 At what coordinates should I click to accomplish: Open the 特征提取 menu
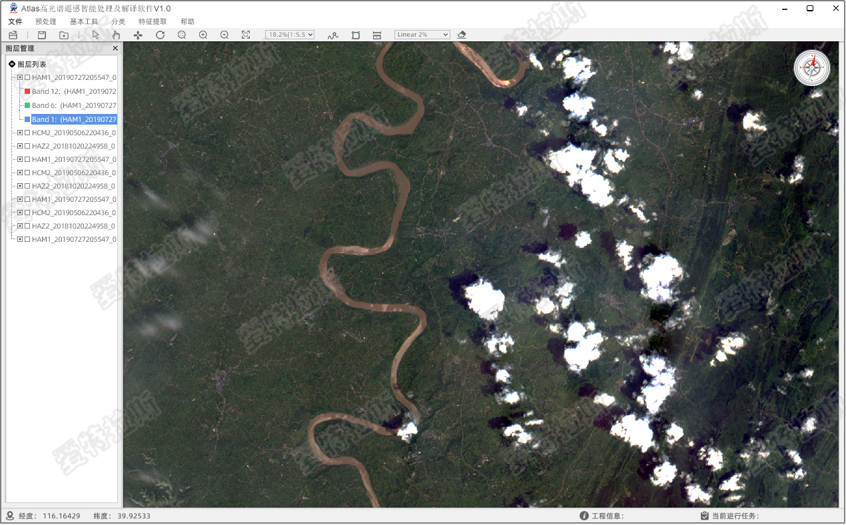tap(153, 21)
